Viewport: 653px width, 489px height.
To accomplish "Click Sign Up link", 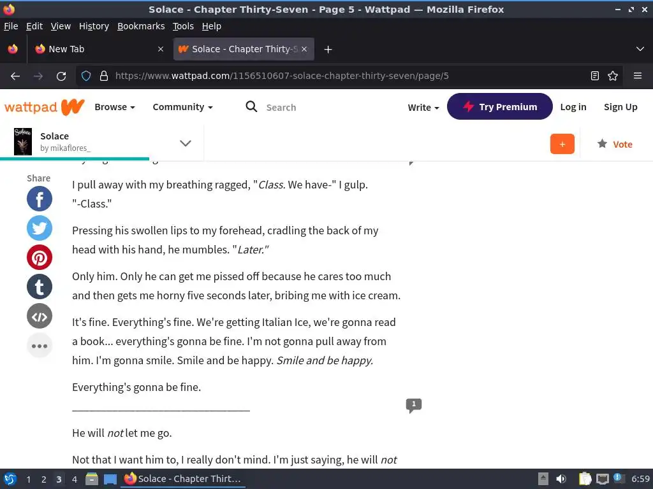I will [x=620, y=107].
